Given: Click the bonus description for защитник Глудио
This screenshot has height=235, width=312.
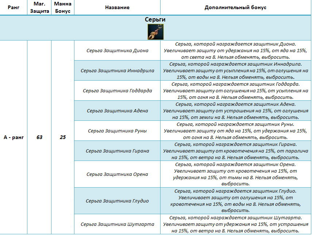Looking at the screenshot, I should coord(236,201).
